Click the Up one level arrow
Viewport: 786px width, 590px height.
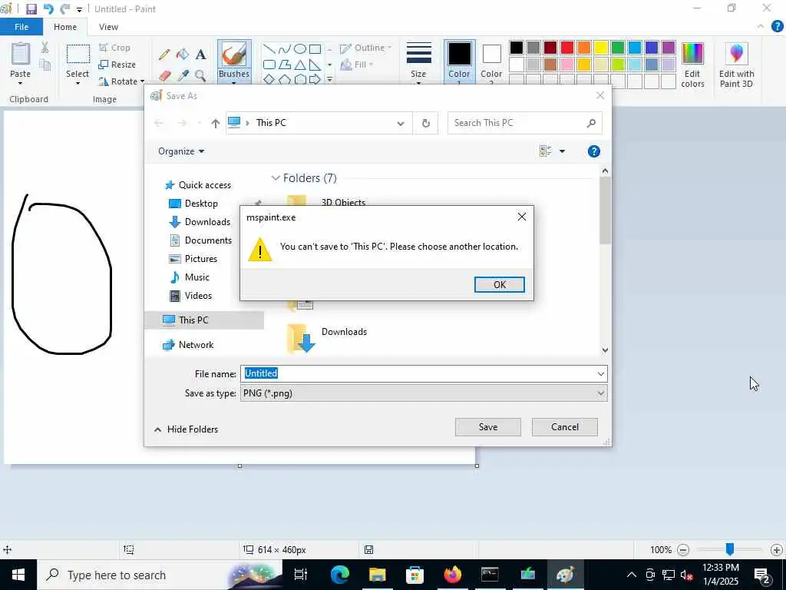pos(216,123)
